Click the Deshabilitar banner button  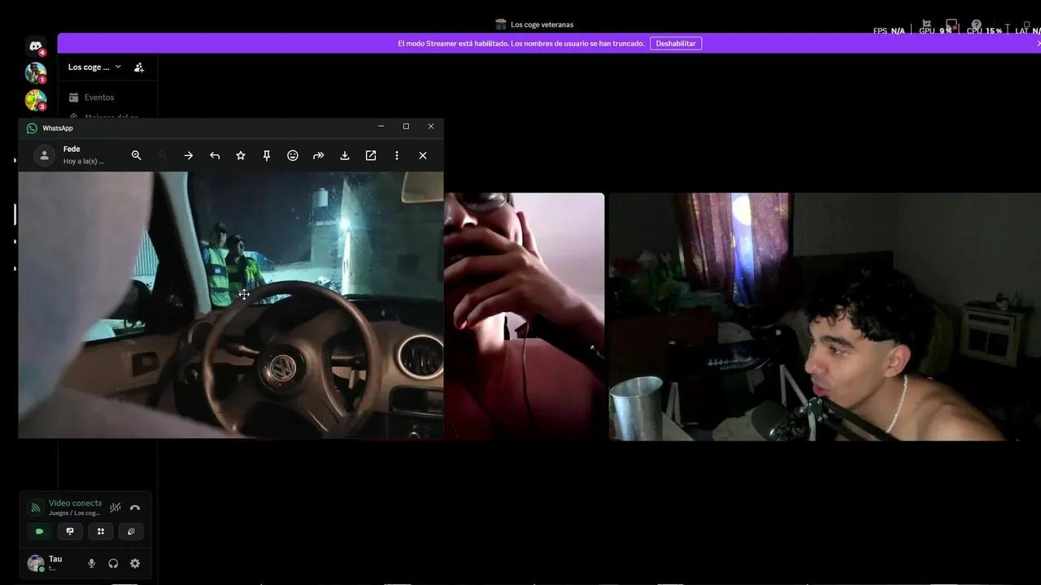tap(675, 43)
